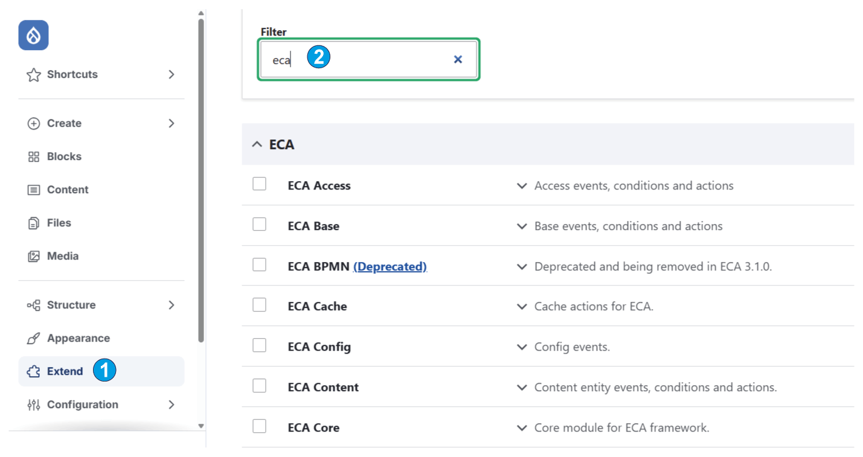The image size is (863, 457).
Task: Click the Drupal logo home icon
Action: 33,35
